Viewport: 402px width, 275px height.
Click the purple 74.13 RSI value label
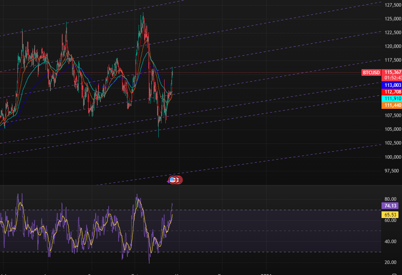tap(390, 206)
